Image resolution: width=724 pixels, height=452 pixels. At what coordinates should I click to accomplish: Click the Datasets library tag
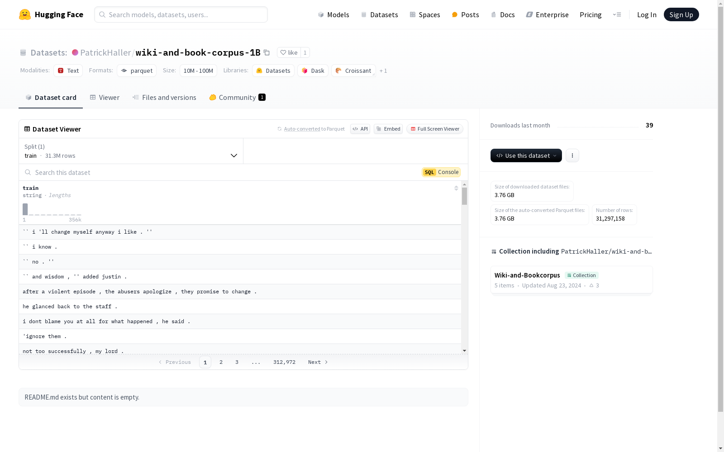click(x=273, y=71)
